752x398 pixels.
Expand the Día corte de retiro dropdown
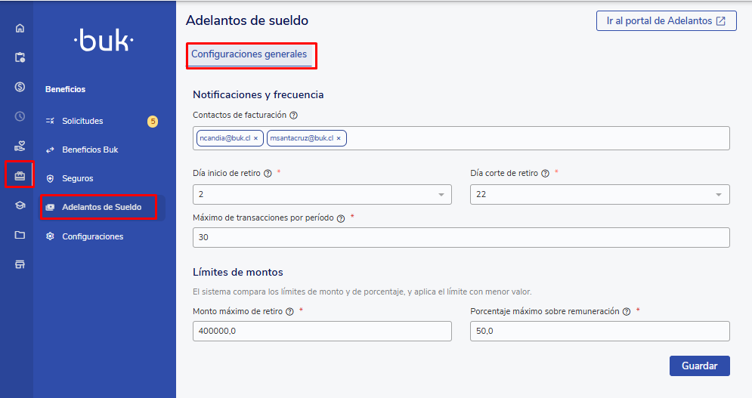[599, 195]
